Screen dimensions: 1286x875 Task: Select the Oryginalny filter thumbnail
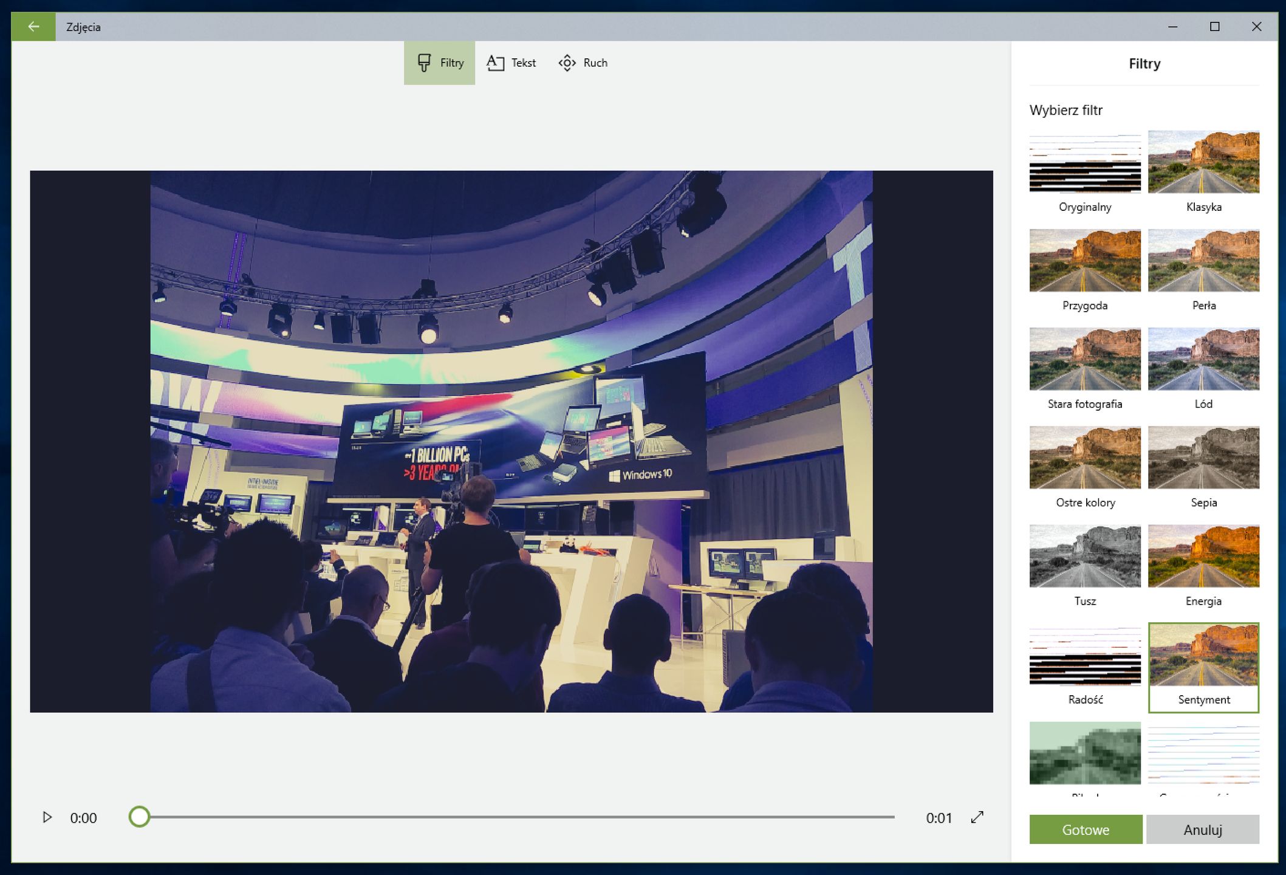tap(1084, 162)
